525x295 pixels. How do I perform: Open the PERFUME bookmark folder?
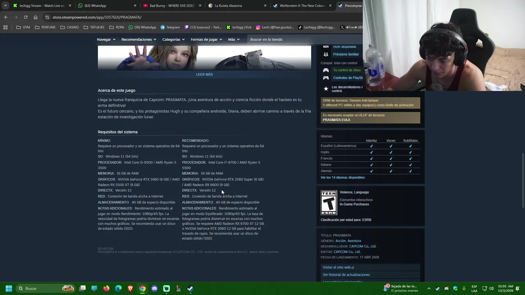(x=45, y=27)
